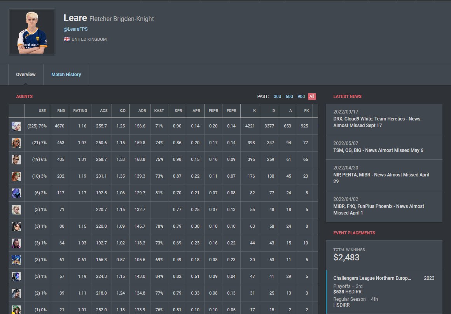The width and height of the screenshot is (451, 314).
Task: Click the agent icon in the (19) 6% row
Action: [16, 160]
